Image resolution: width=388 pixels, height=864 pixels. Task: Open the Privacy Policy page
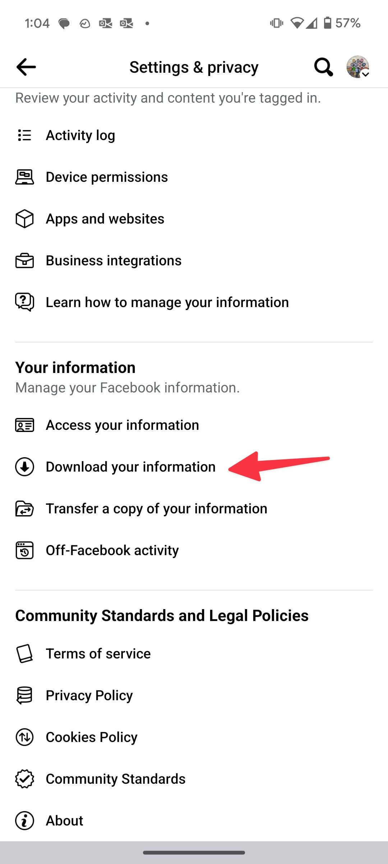pyautogui.click(x=89, y=696)
